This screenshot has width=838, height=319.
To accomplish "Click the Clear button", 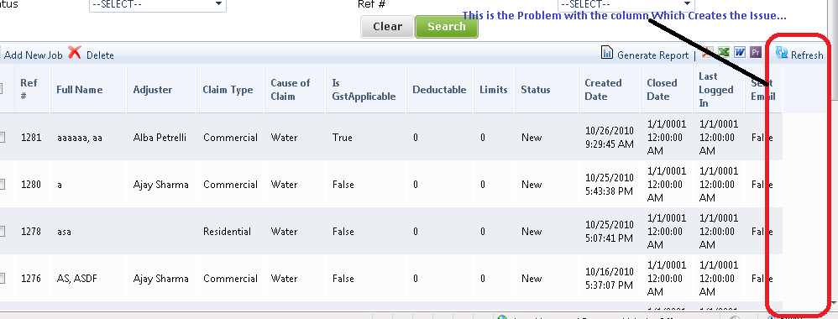I will pyautogui.click(x=387, y=27).
